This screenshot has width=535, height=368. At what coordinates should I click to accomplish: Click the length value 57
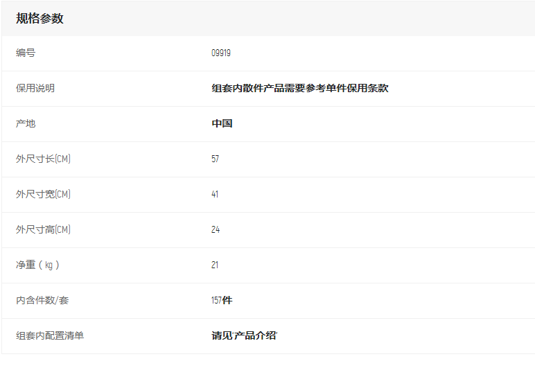(215, 159)
